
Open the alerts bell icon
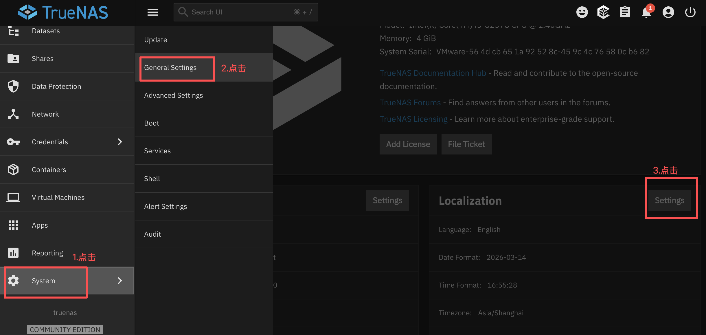point(646,13)
